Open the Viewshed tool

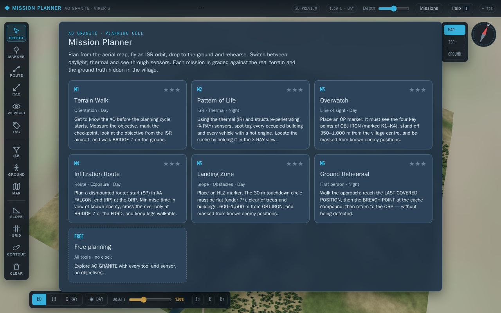point(16,108)
